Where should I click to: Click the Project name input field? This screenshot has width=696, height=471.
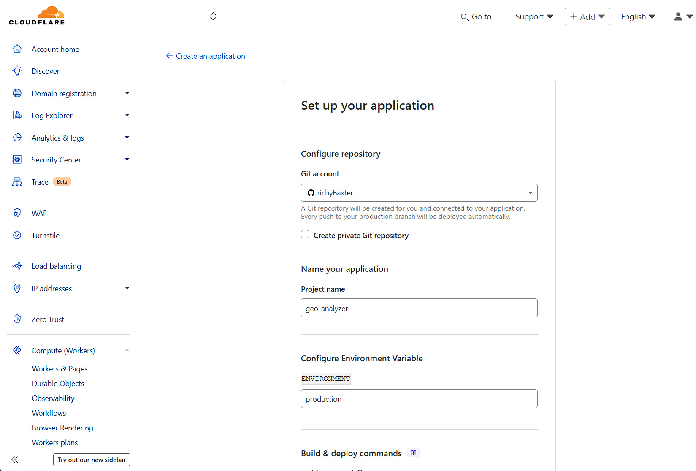point(419,308)
